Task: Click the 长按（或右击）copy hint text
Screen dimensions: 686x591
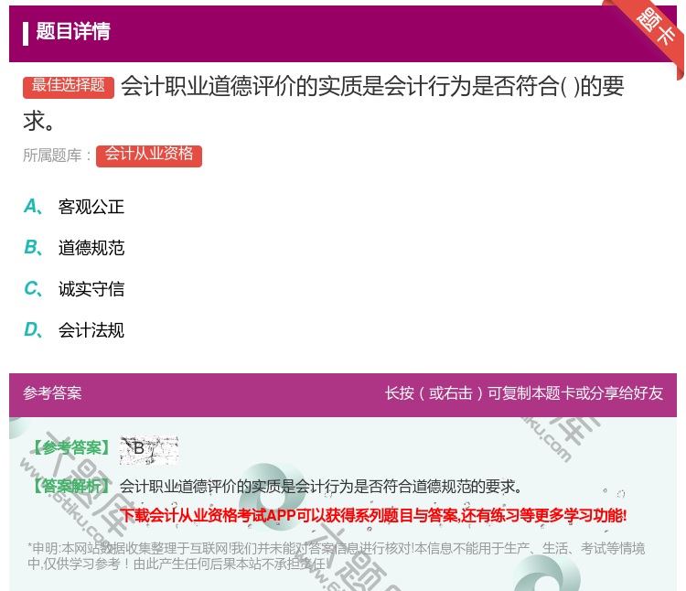Action: 524,392
